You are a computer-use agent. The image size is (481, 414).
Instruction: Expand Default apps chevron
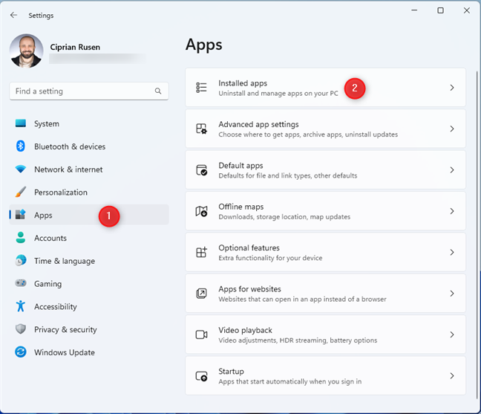pyautogui.click(x=452, y=170)
